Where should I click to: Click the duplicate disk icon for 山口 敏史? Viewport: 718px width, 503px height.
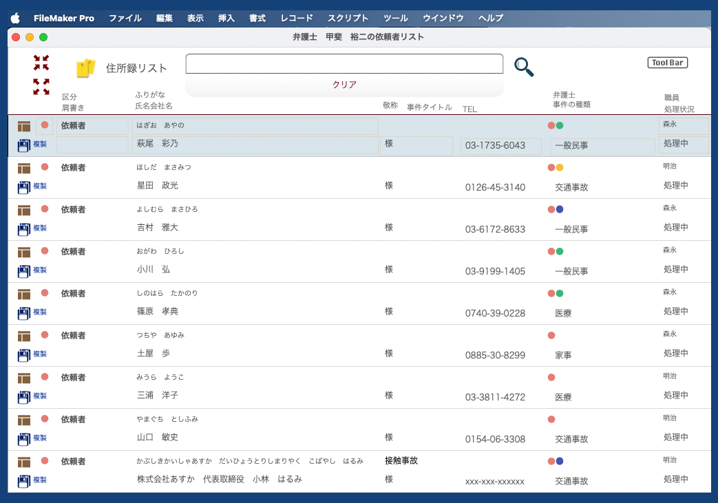[24, 438]
